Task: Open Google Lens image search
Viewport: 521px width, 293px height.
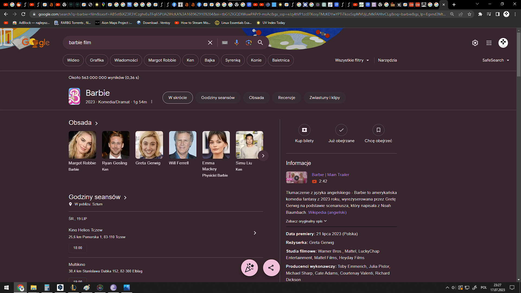Action: click(x=249, y=43)
